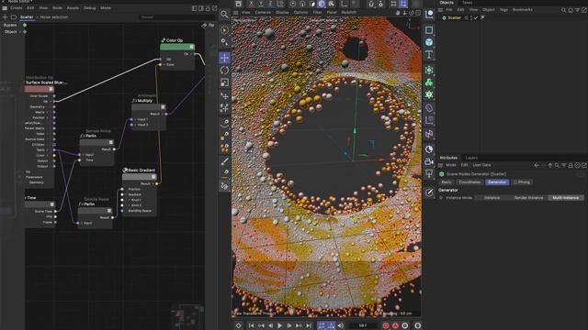Toggle the Scatter object's green checkmark
The height and width of the screenshot is (330, 588).
click(476, 17)
